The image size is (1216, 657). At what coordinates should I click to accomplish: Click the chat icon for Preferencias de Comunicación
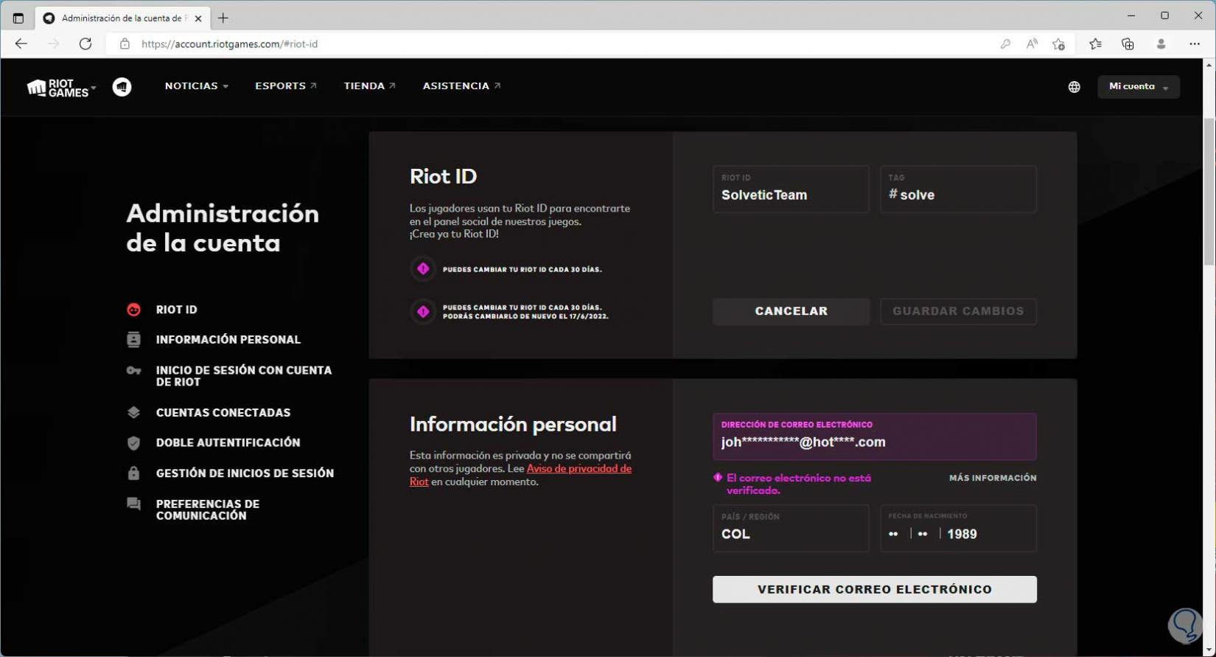[x=133, y=504]
